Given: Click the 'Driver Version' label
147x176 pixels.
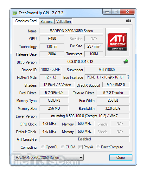Looking at the screenshot, I should point(26,116).
